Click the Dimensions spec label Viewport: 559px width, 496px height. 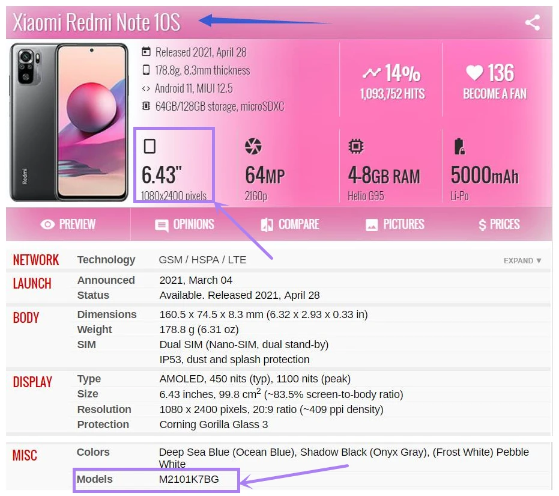[107, 314]
